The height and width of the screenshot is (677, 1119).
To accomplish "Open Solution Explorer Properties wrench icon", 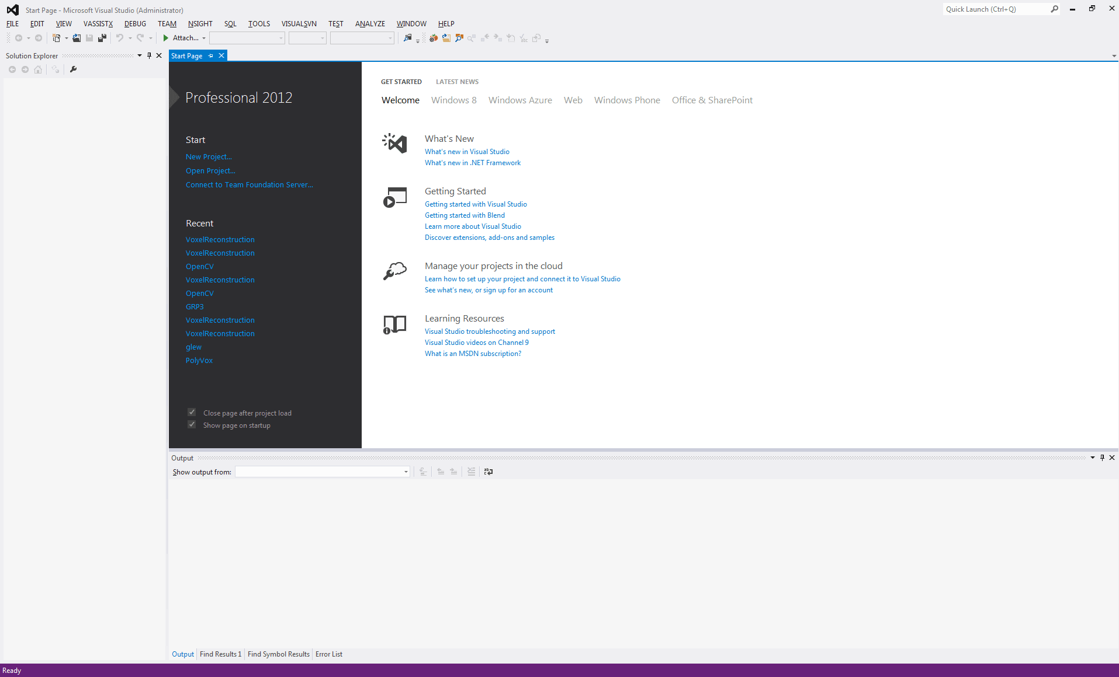I will [73, 69].
